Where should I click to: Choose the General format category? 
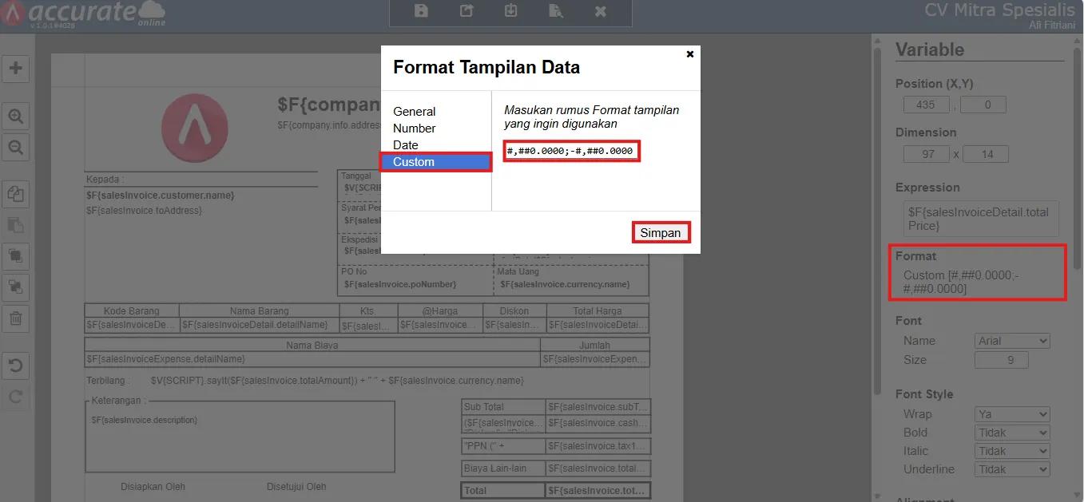(414, 112)
